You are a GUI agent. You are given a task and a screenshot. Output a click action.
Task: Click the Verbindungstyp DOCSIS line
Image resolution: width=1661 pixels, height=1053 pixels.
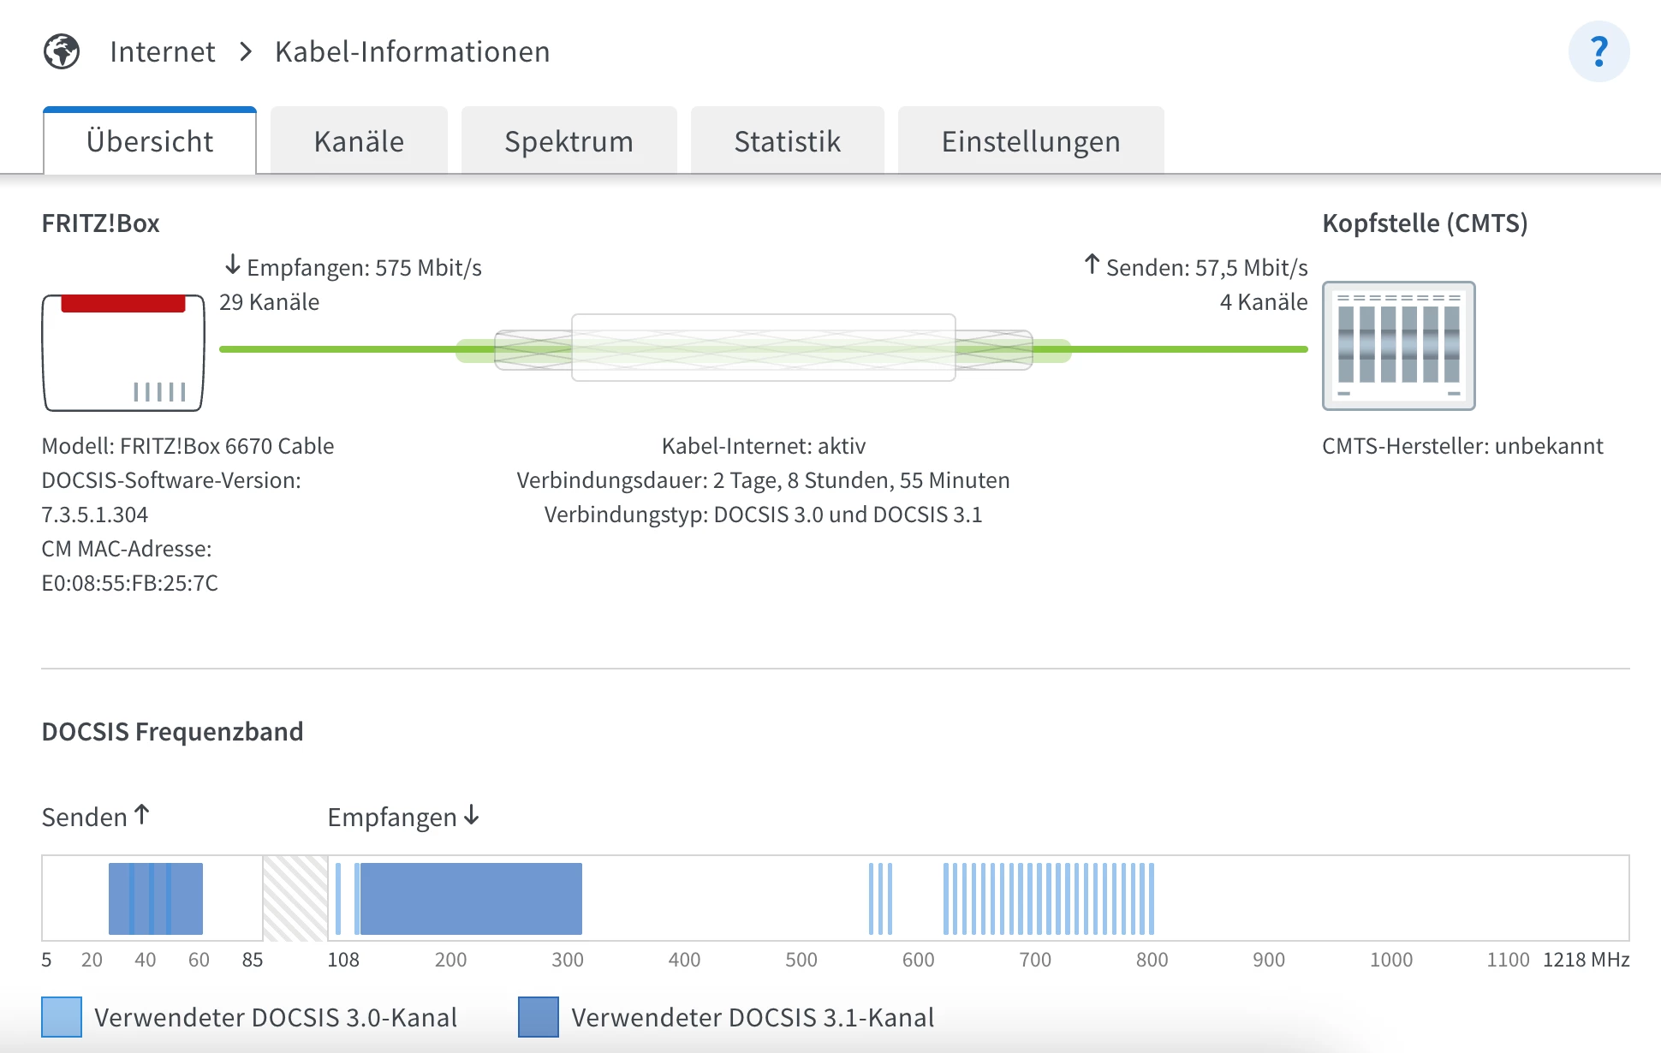764,515
